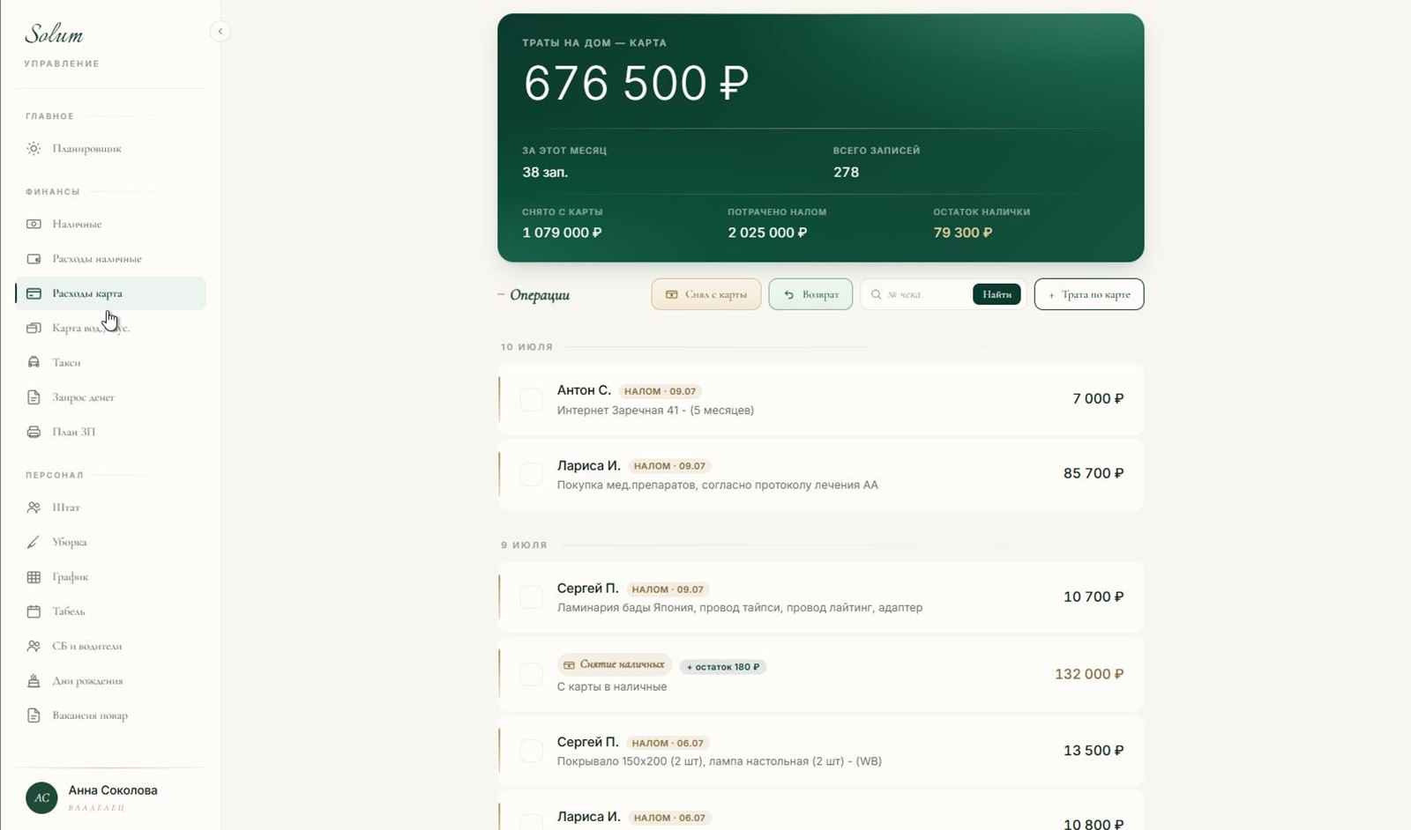This screenshot has width=1411, height=830.
Task: Click the Снял с карты button
Action: coord(705,294)
